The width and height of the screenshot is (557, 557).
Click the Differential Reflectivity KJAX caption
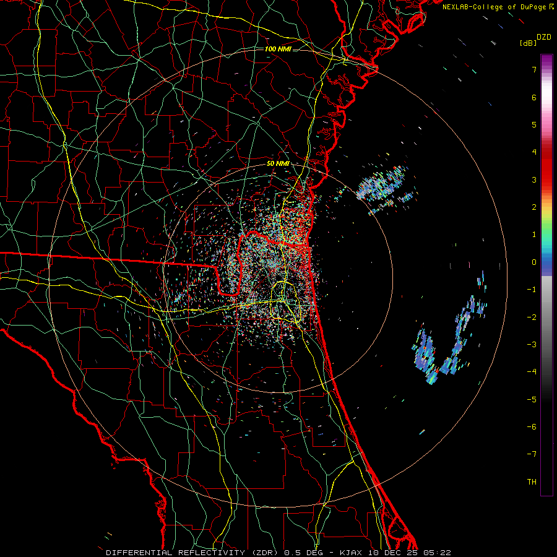(278, 553)
